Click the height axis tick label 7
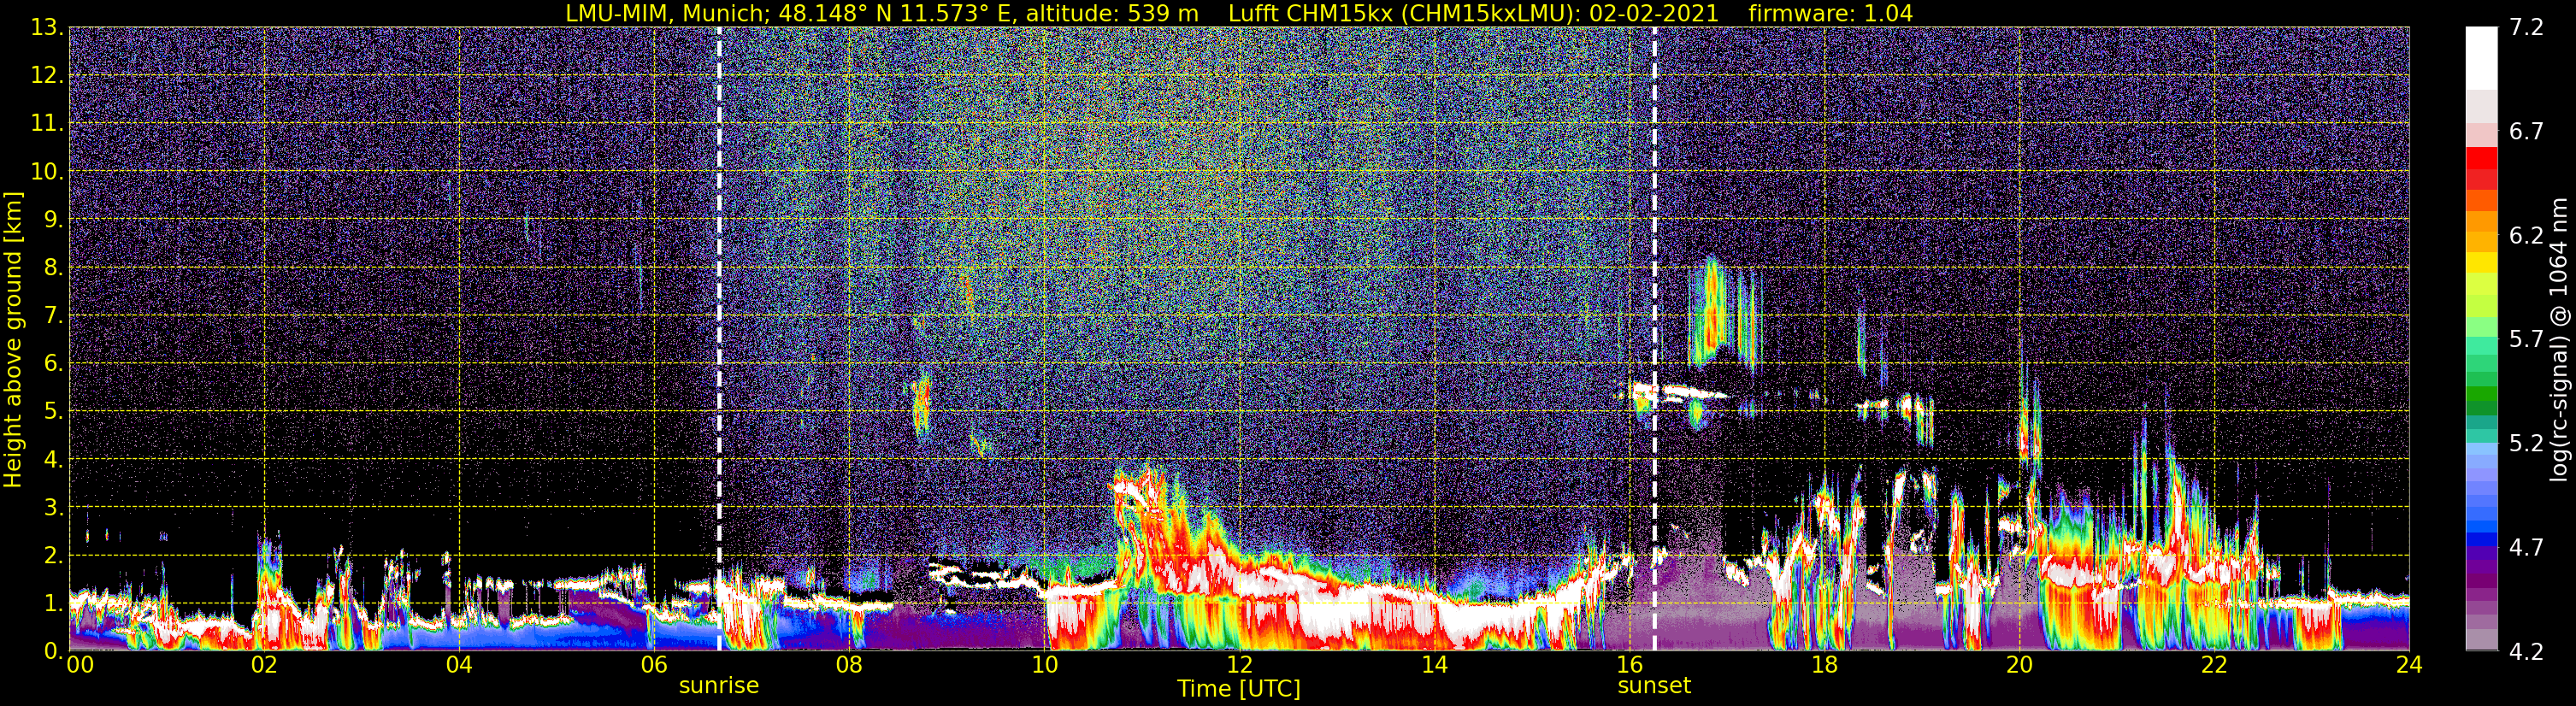 point(54,316)
